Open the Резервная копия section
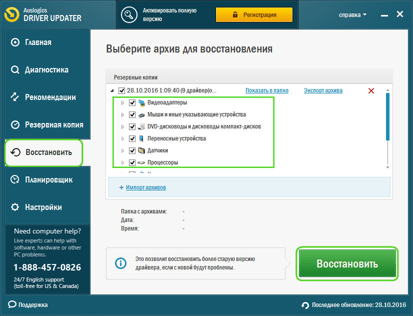Image resolution: width=413 pixels, height=316 pixels. (x=47, y=125)
